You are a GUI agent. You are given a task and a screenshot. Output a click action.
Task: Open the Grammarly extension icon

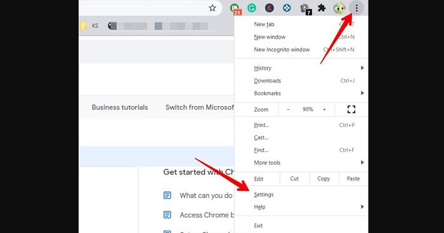[x=252, y=8]
